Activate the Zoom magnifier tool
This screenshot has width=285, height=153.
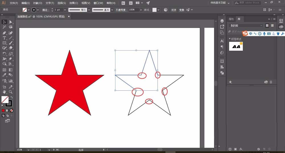coord(11,92)
